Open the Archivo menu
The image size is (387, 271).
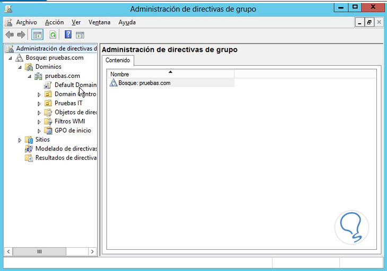click(x=27, y=22)
